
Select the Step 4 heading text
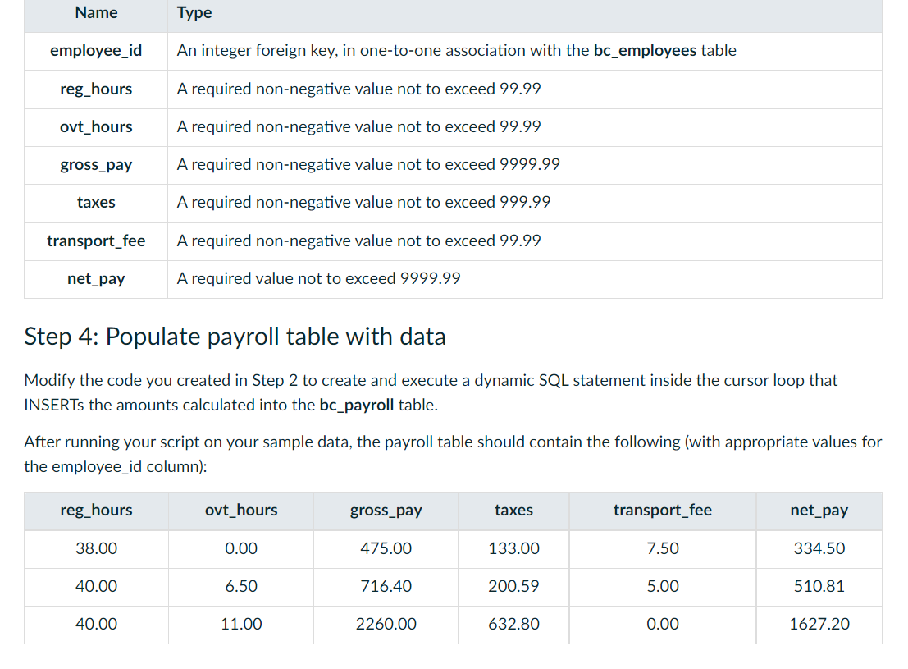(x=235, y=337)
